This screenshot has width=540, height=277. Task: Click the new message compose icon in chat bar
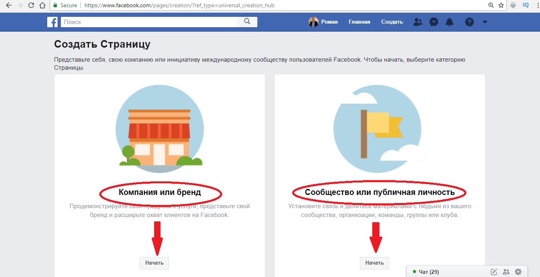(494, 272)
